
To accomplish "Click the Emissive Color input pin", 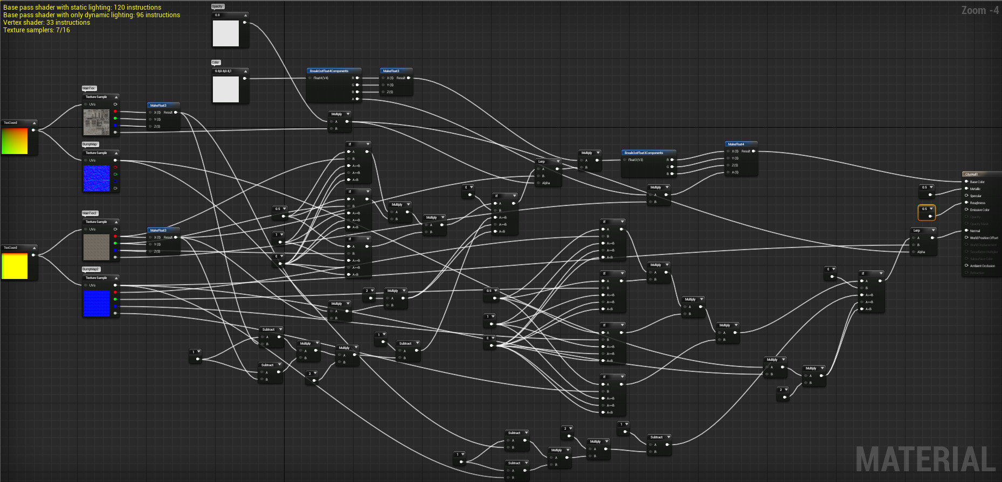I will click(x=966, y=209).
